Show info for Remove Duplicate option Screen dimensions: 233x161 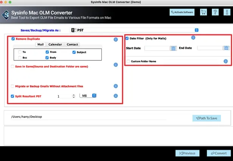coord(116,40)
